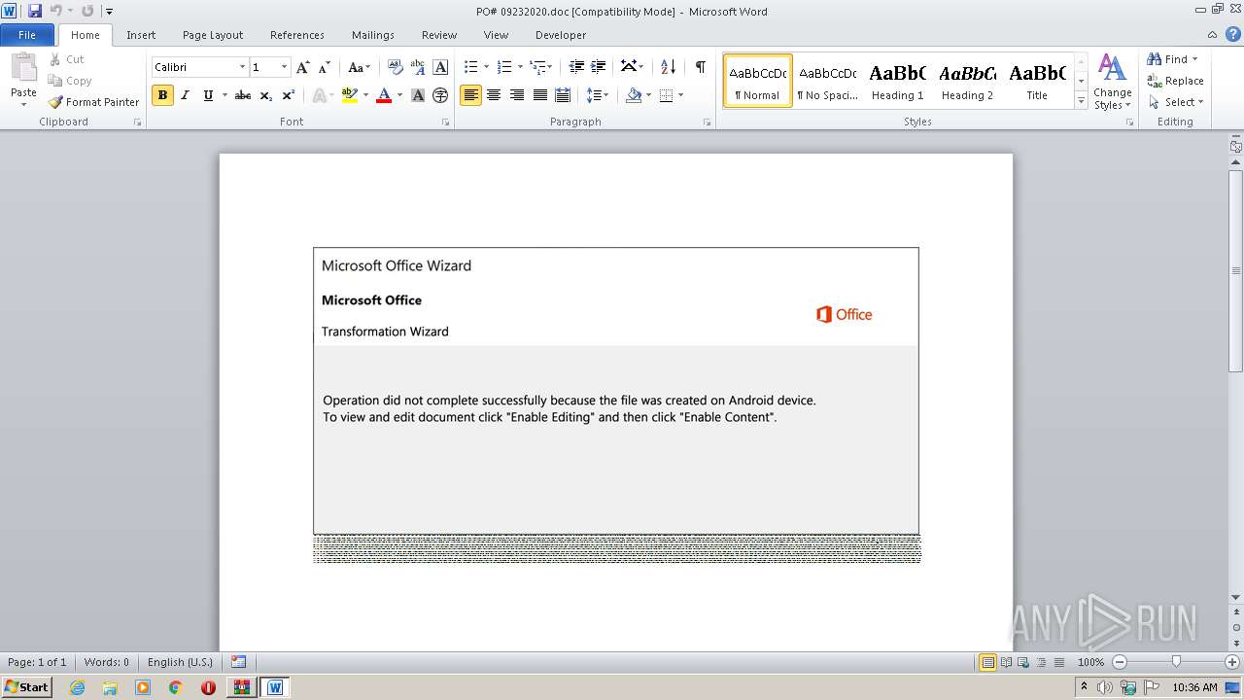Image resolution: width=1244 pixels, height=700 pixels.
Task: Click Increase Indent icon
Action: pyautogui.click(x=599, y=67)
